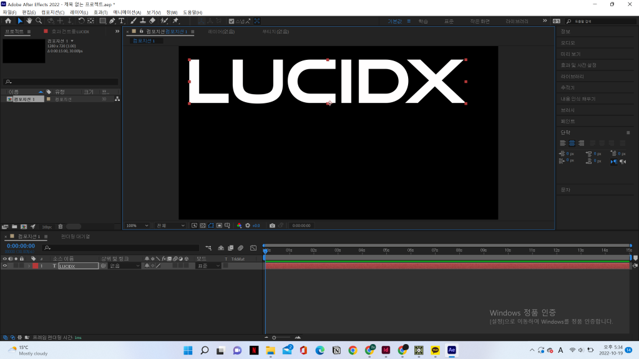639x359 pixels.
Task: Select center align text in Paragraph panel
Action: point(572,143)
